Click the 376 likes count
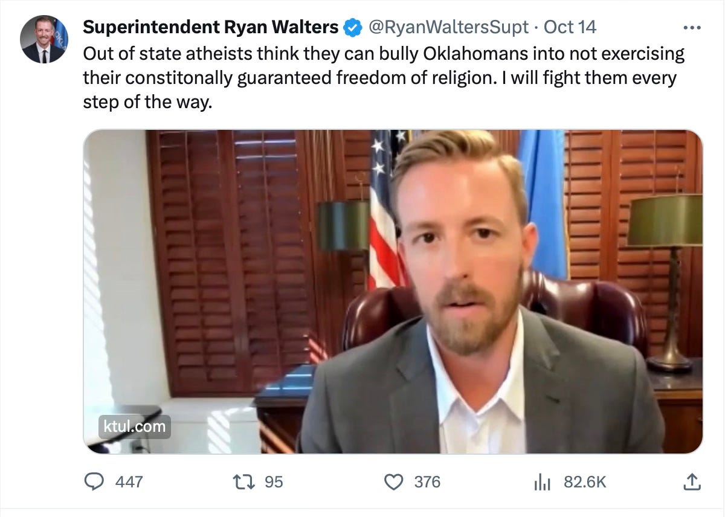This screenshot has width=725, height=517. coord(427,482)
